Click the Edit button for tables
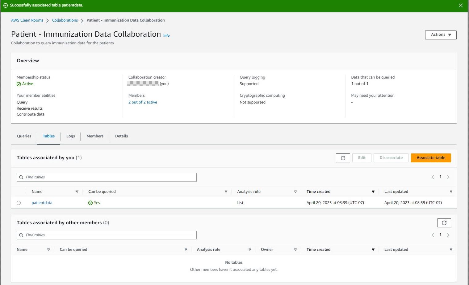Viewport: 469px width, 285px height. (x=362, y=158)
